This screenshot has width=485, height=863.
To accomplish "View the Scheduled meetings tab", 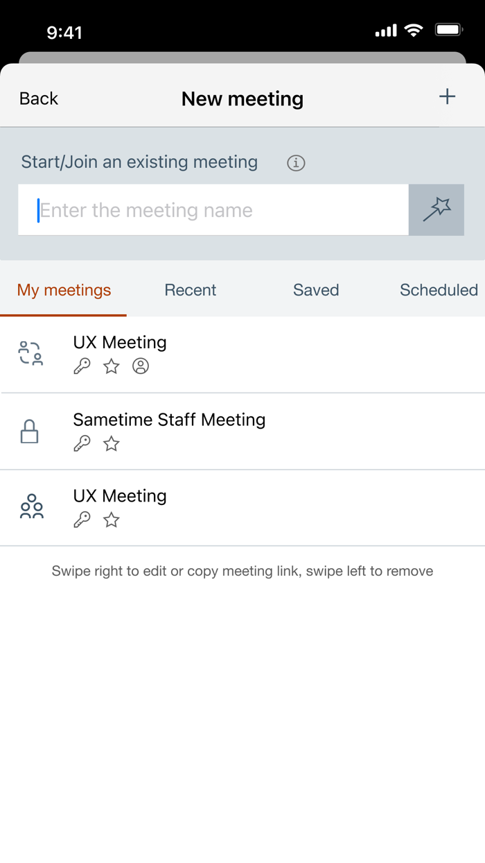I will (x=439, y=290).
